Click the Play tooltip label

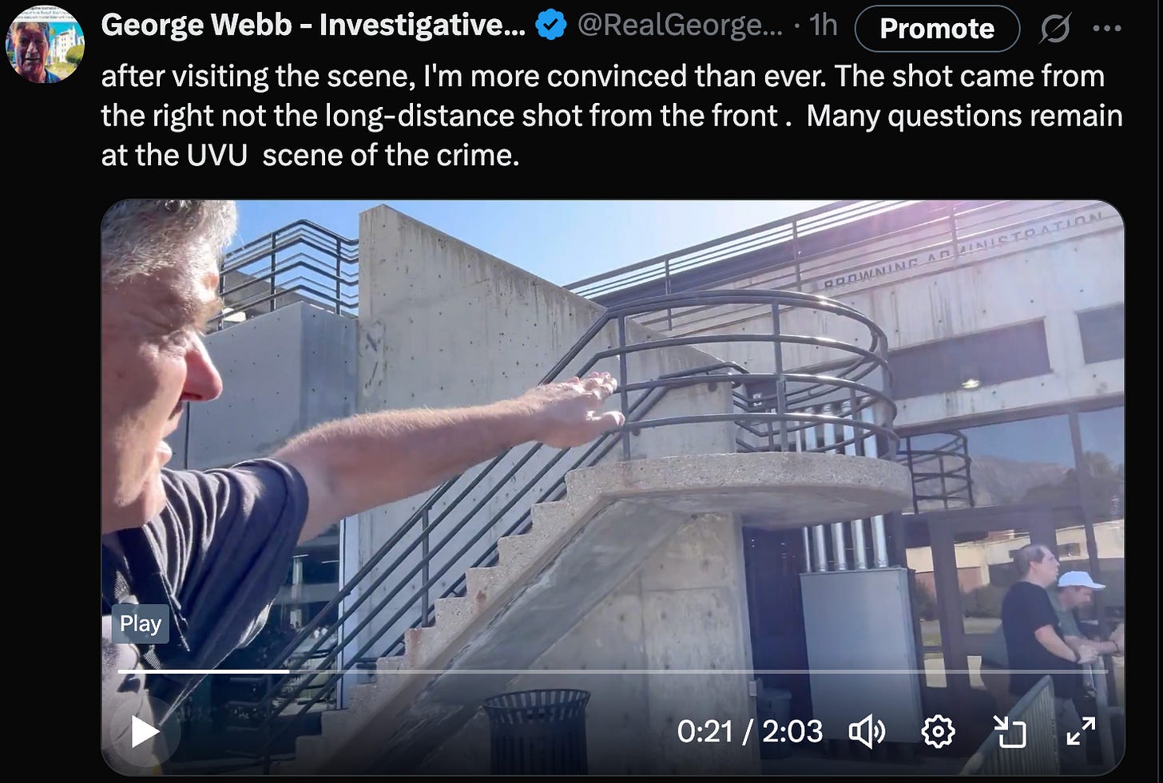click(x=141, y=623)
